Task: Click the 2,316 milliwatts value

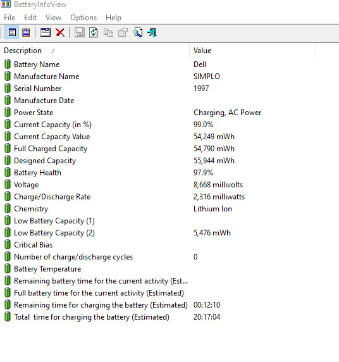Action: click(x=219, y=197)
